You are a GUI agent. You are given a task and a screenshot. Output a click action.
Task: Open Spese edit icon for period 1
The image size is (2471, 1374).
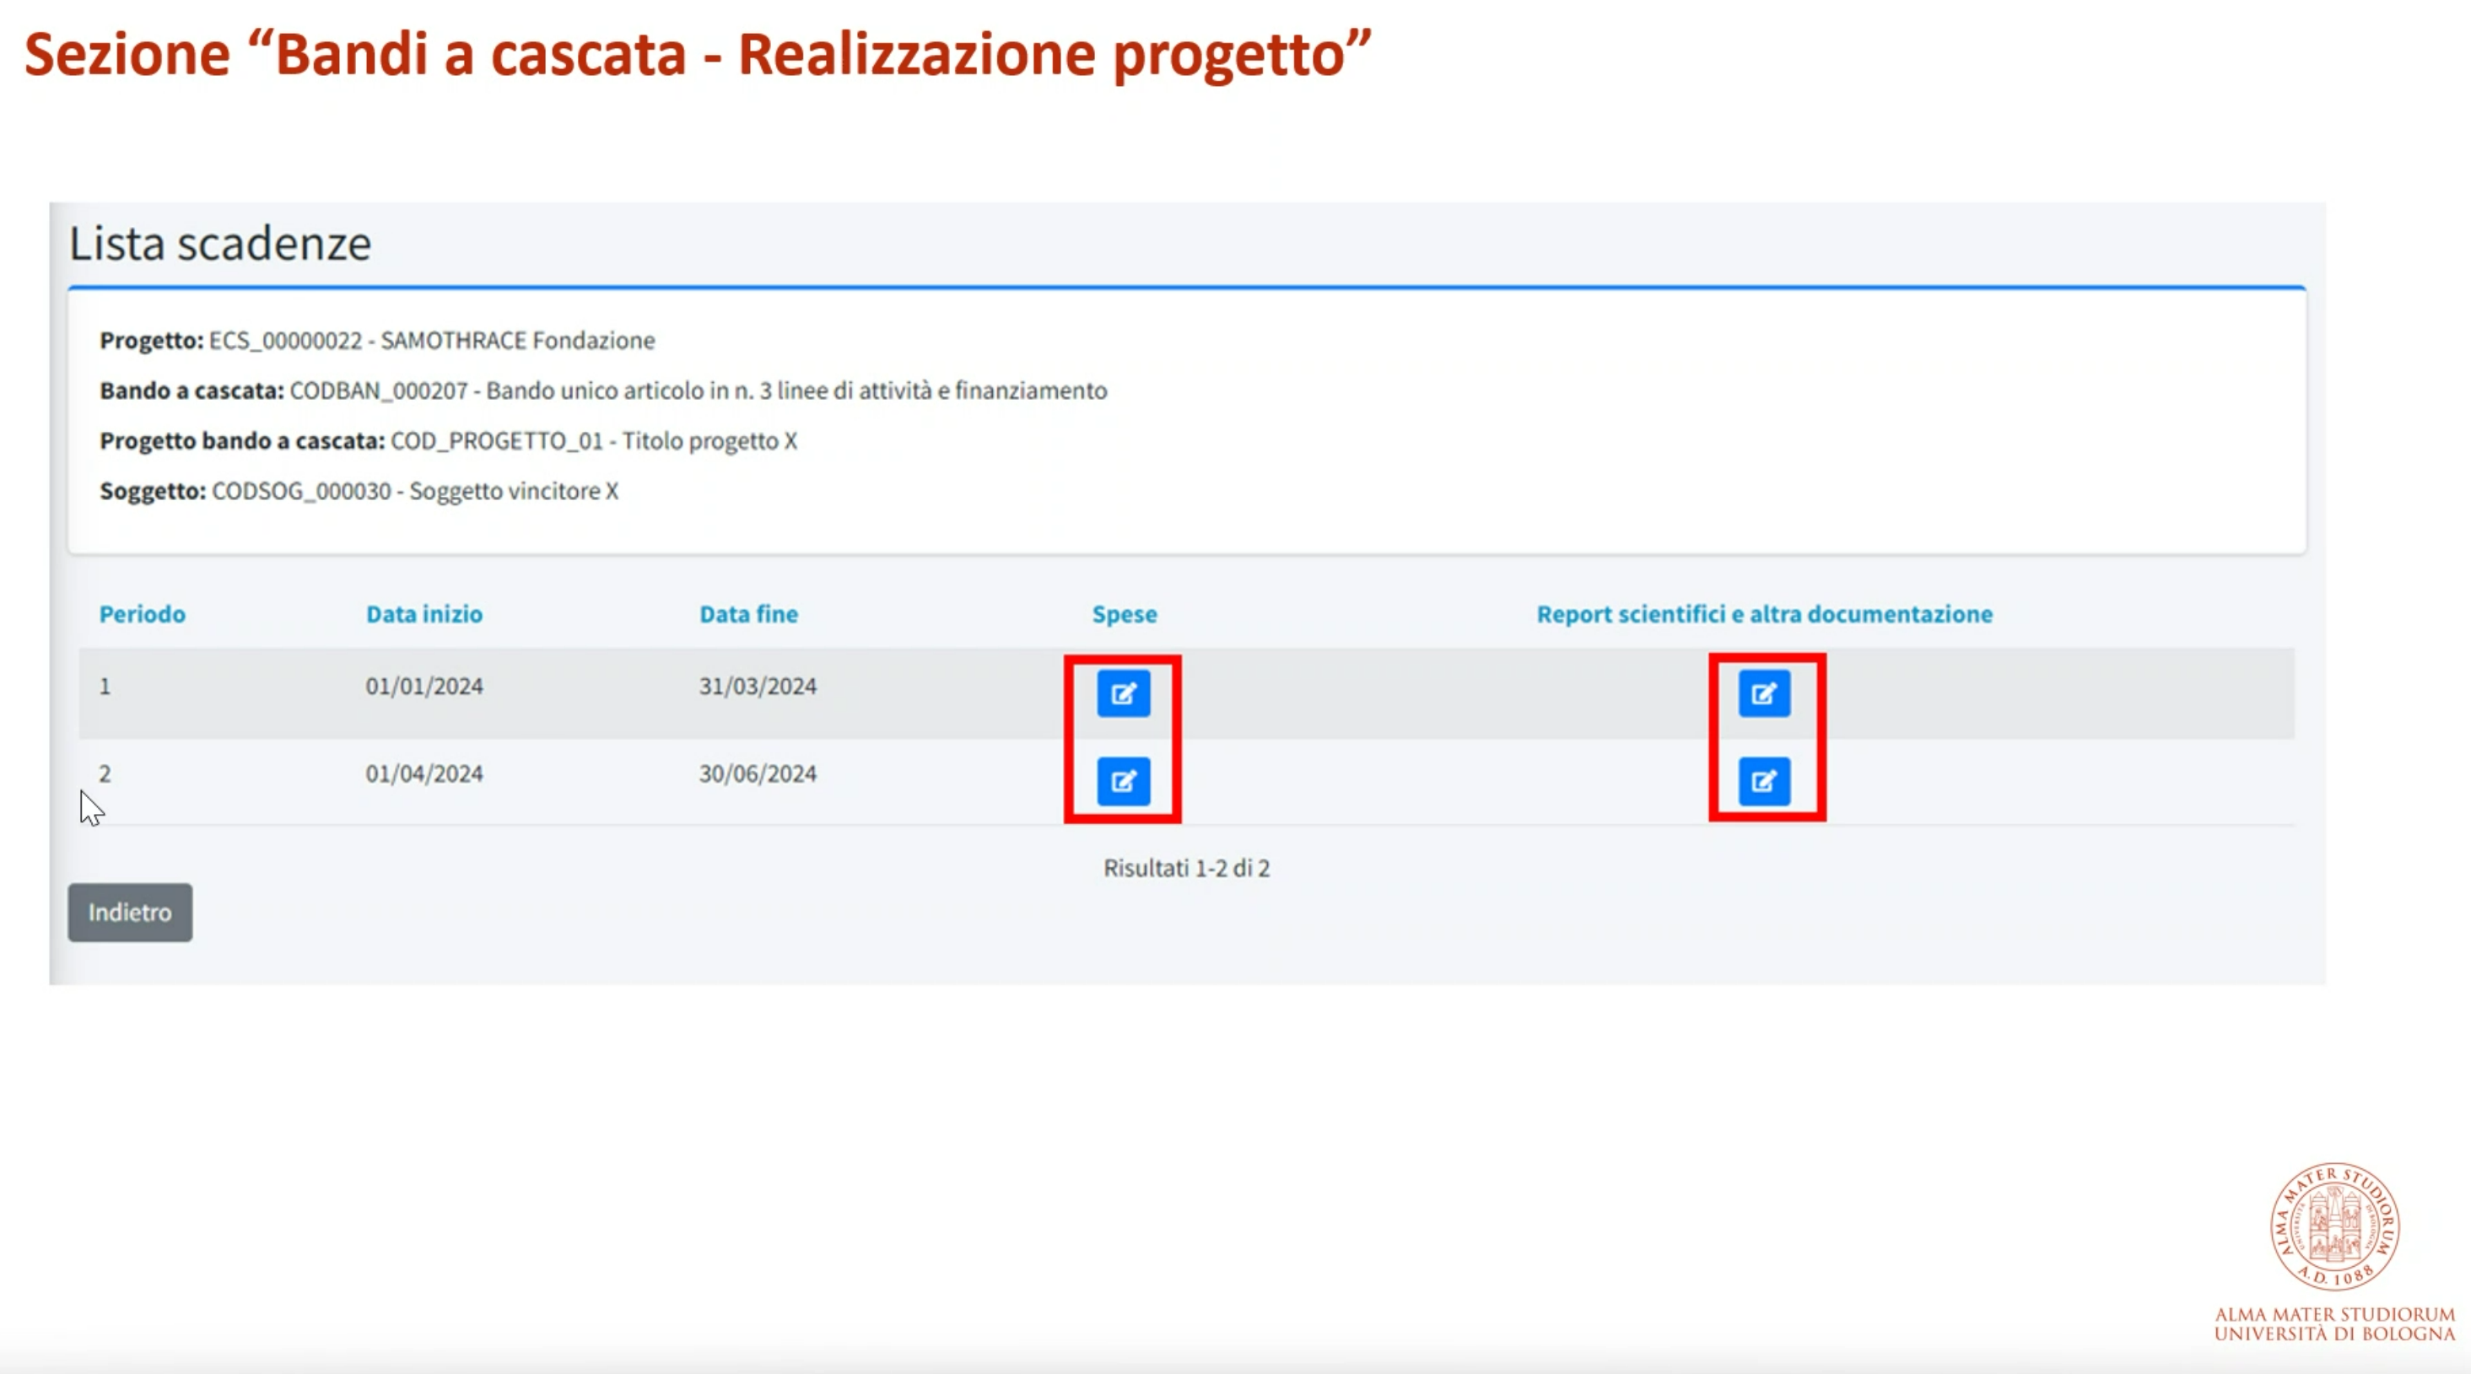click(1123, 693)
